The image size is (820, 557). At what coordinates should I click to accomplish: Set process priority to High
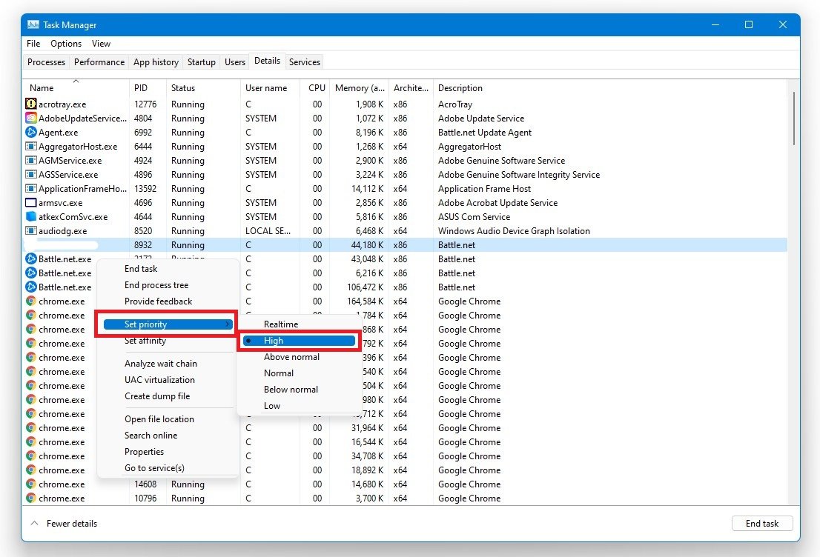273,341
